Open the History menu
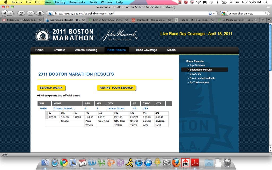 (60, 2)
